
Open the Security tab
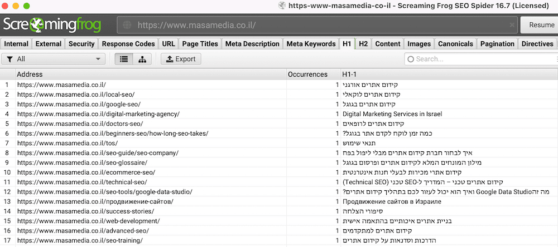[x=81, y=43]
